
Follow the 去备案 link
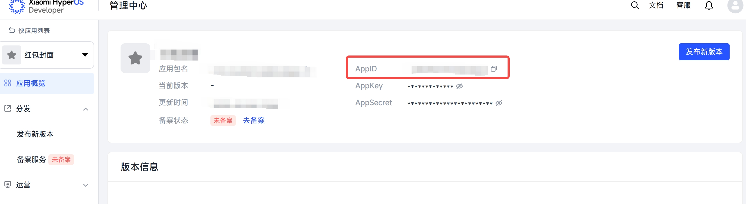[x=254, y=120]
